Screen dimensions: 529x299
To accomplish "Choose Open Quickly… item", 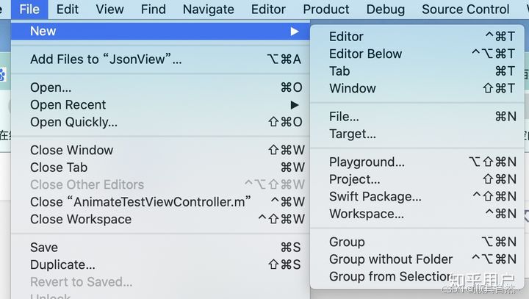I will [x=161, y=122].
